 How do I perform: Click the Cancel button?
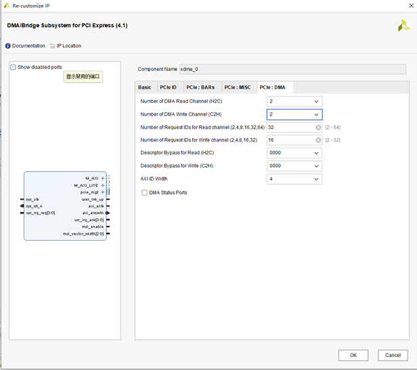pyautogui.click(x=393, y=355)
